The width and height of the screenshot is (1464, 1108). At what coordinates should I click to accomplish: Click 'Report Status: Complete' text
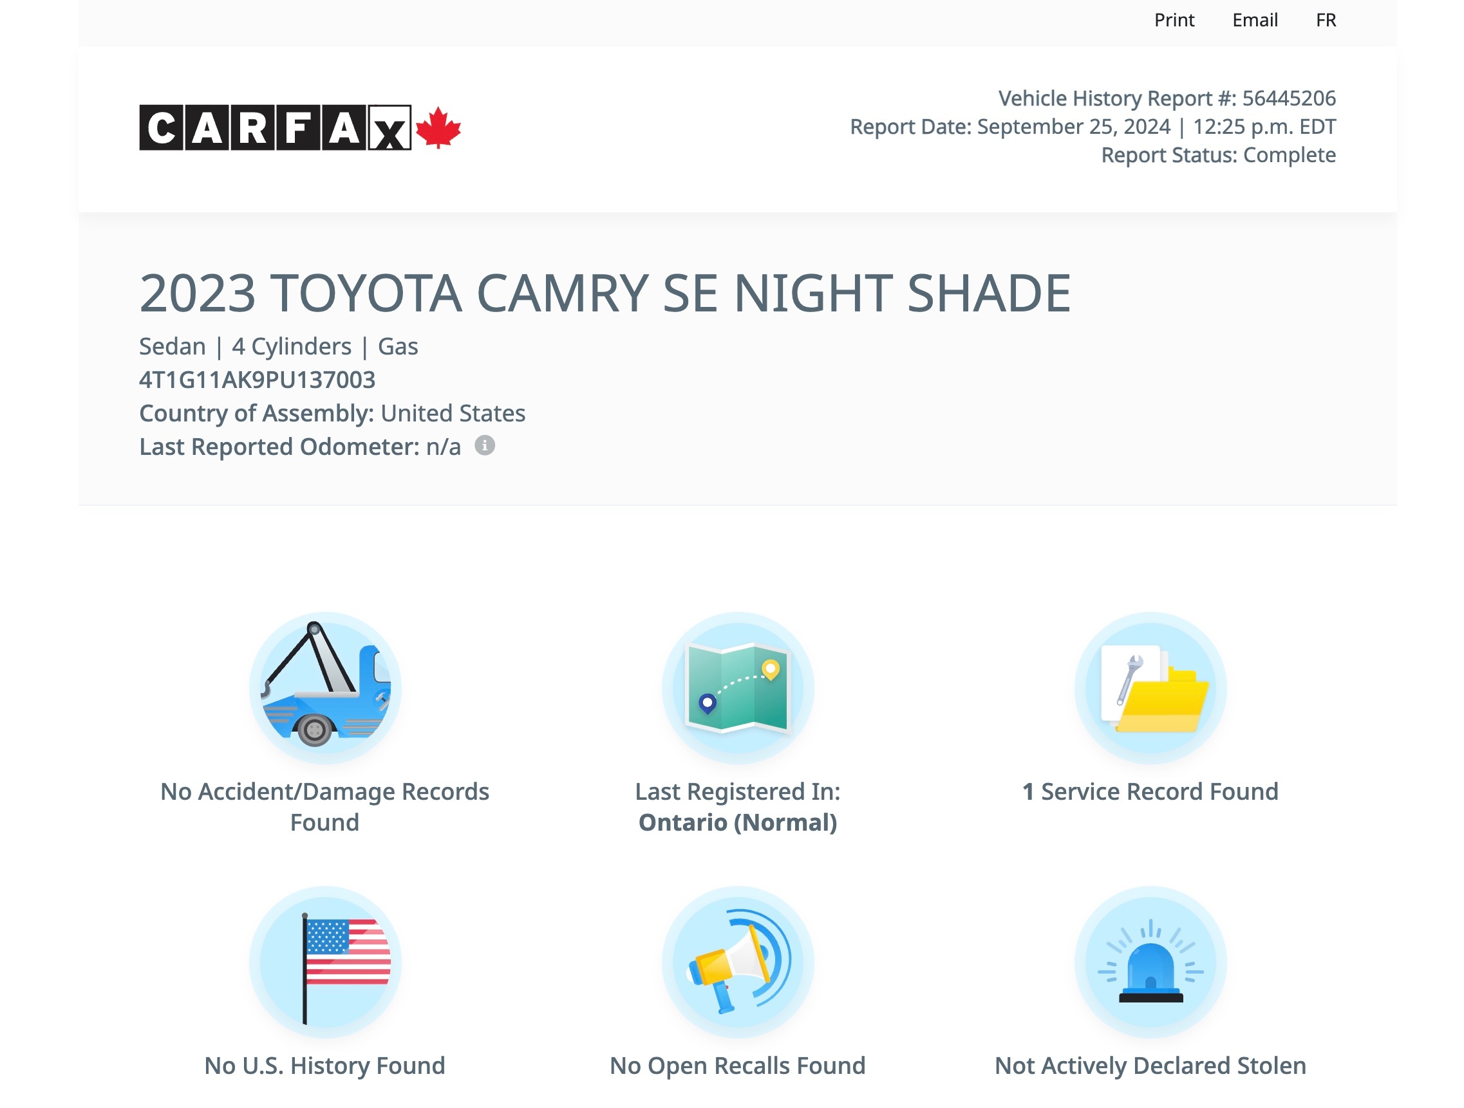[x=1219, y=155]
